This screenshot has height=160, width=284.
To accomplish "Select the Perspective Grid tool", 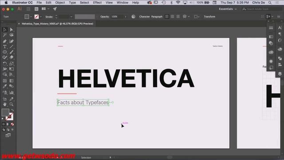I will (12, 74).
